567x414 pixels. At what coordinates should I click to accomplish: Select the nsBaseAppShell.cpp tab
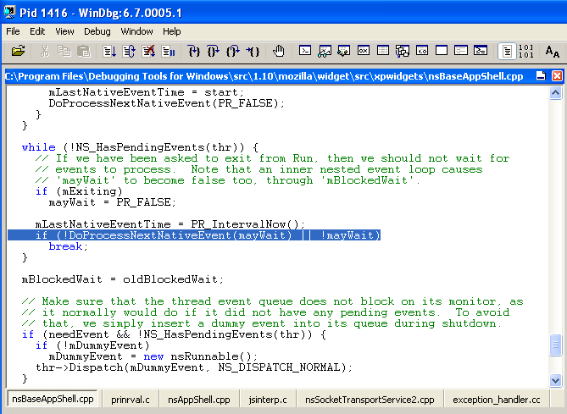pos(53,399)
